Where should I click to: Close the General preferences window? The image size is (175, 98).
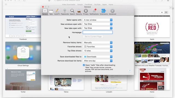pos(43,7)
